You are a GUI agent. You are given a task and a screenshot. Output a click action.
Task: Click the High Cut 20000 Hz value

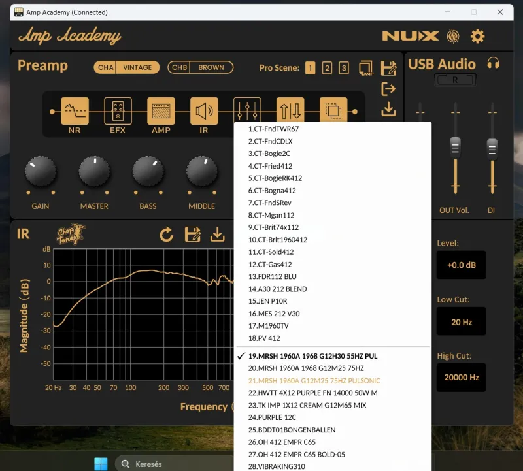coord(461,378)
